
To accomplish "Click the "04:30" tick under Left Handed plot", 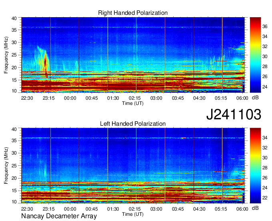I will [x=199, y=209].
